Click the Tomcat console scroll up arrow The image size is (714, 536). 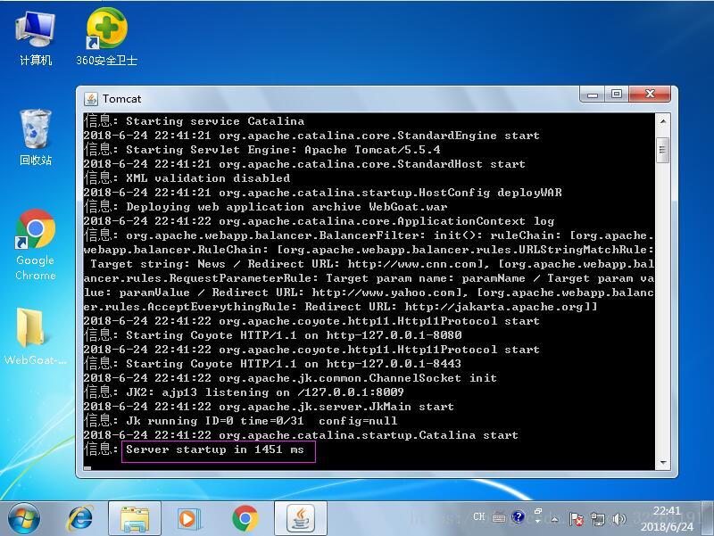(x=663, y=121)
